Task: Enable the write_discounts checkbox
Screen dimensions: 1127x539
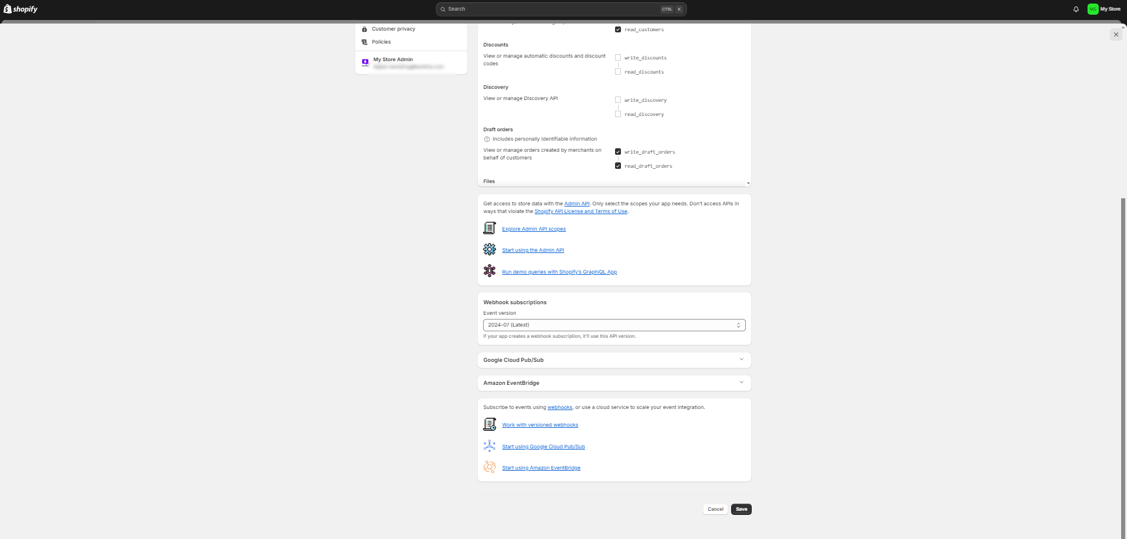Action: 617,57
